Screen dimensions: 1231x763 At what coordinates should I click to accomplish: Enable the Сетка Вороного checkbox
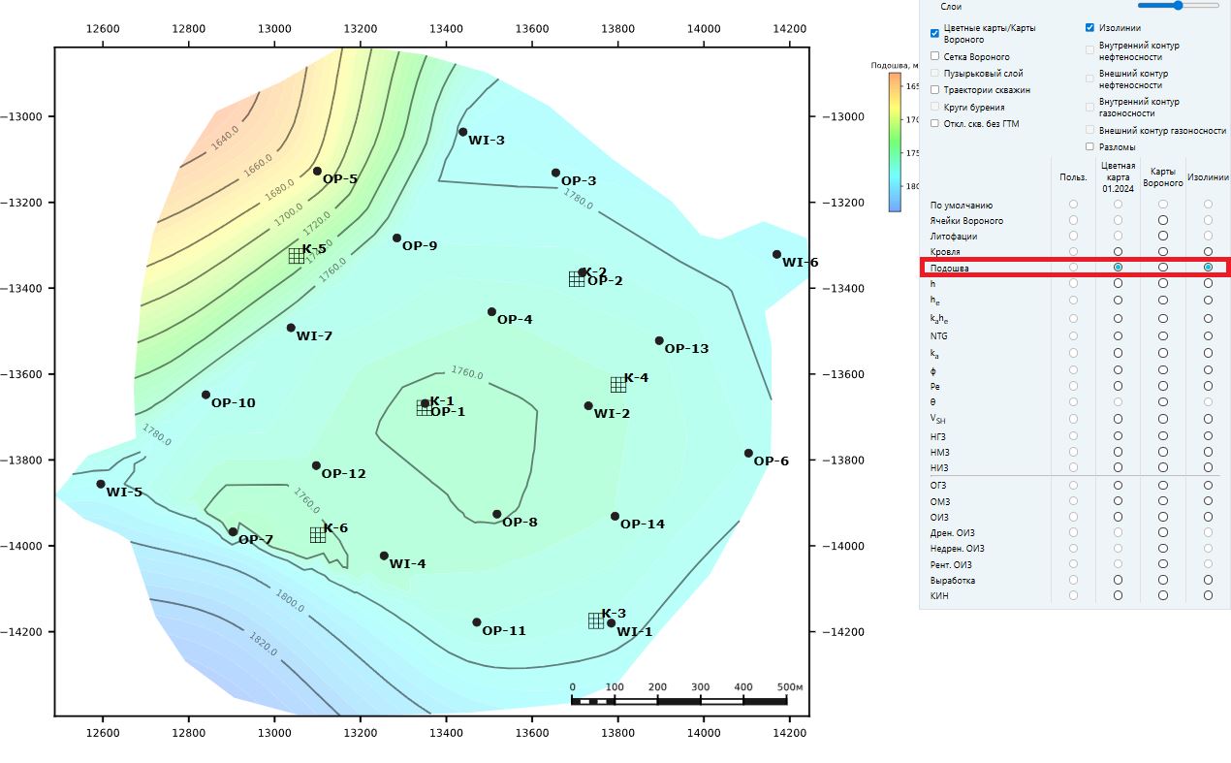click(x=934, y=56)
